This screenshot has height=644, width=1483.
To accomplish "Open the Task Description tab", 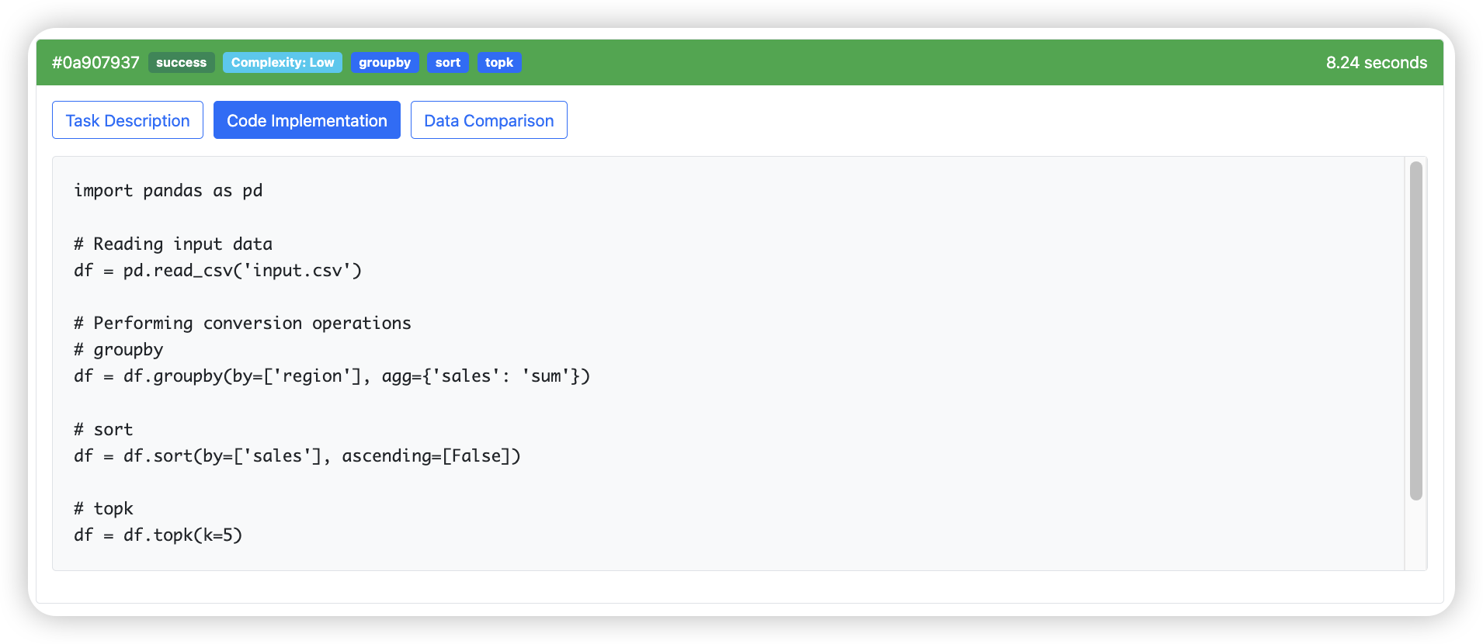I will [x=127, y=120].
